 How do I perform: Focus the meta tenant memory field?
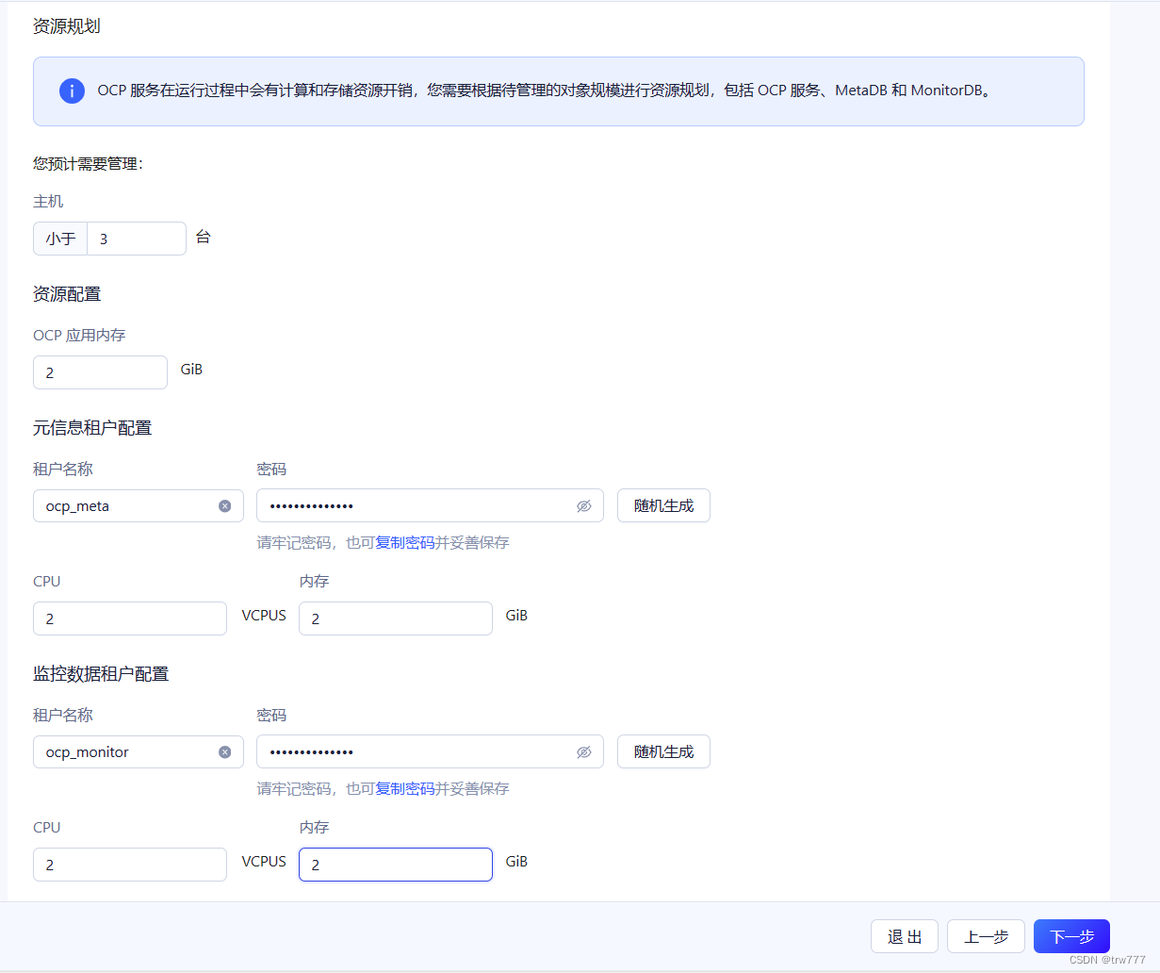tap(396, 618)
